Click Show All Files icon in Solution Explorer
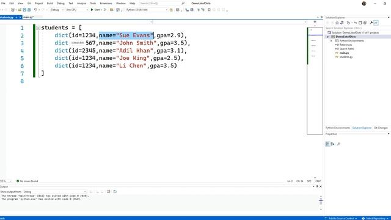391x220 pixels. pyautogui.click(x=365, y=23)
